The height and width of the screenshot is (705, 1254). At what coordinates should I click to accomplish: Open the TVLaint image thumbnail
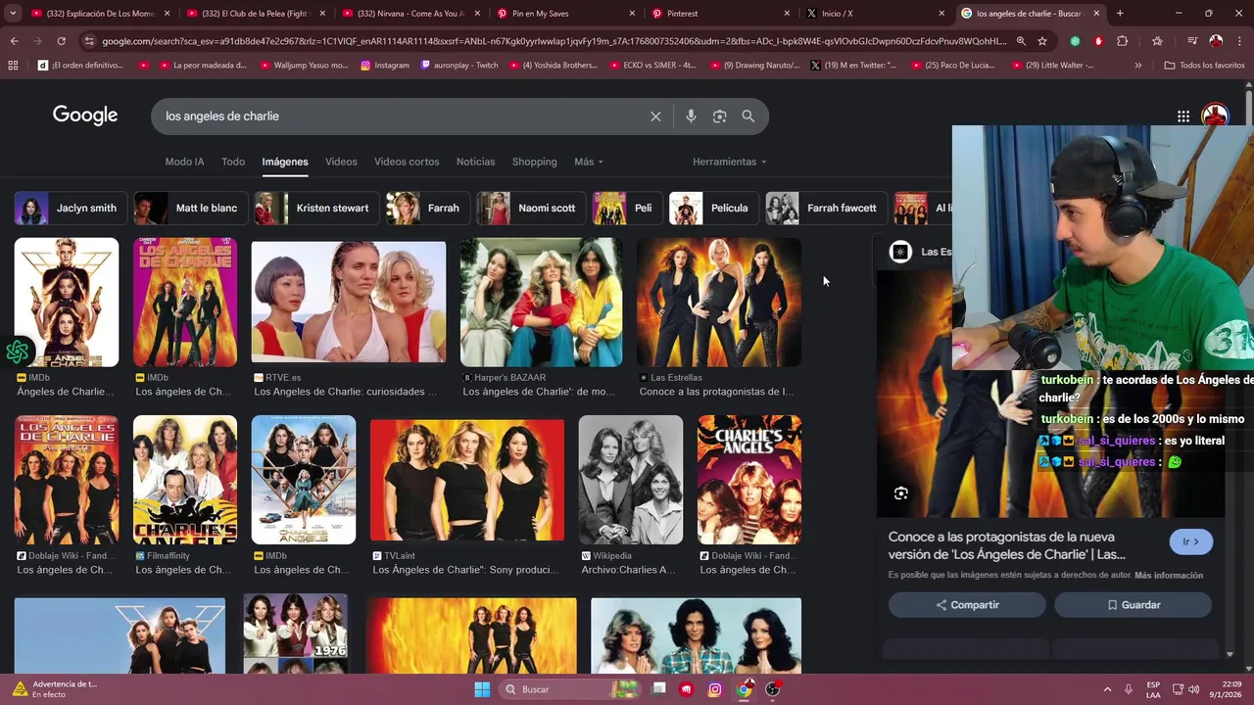pyautogui.click(x=467, y=480)
